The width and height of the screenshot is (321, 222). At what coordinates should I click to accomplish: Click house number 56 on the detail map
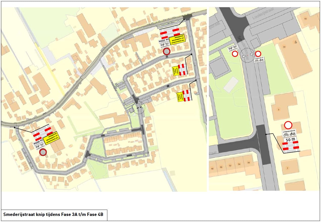click(249, 163)
